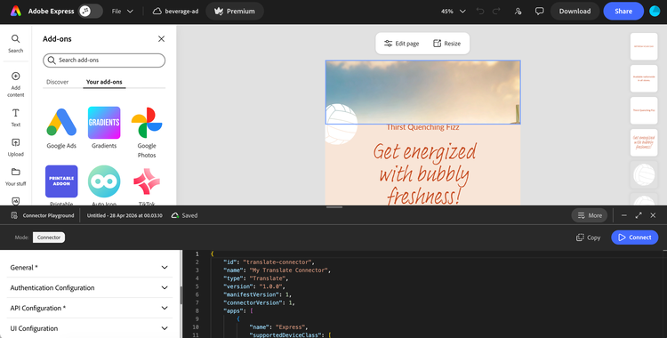The height and width of the screenshot is (338, 667).
Task: Switch to the Discover tab
Action: (58, 82)
